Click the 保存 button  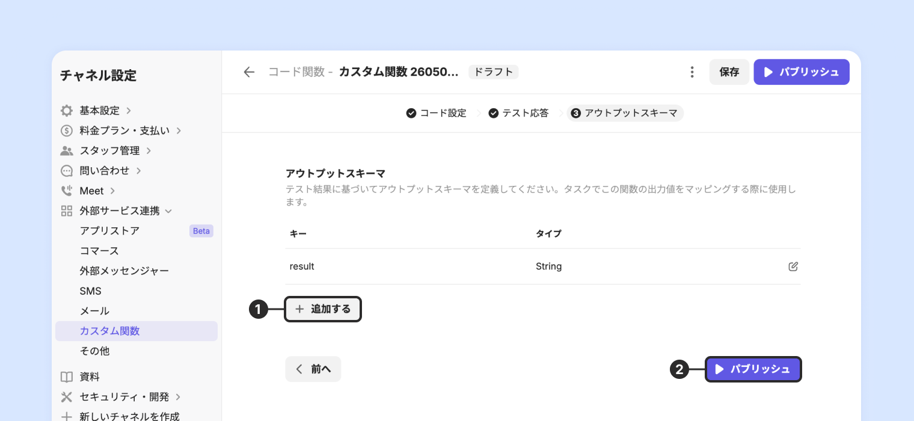pyautogui.click(x=729, y=72)
